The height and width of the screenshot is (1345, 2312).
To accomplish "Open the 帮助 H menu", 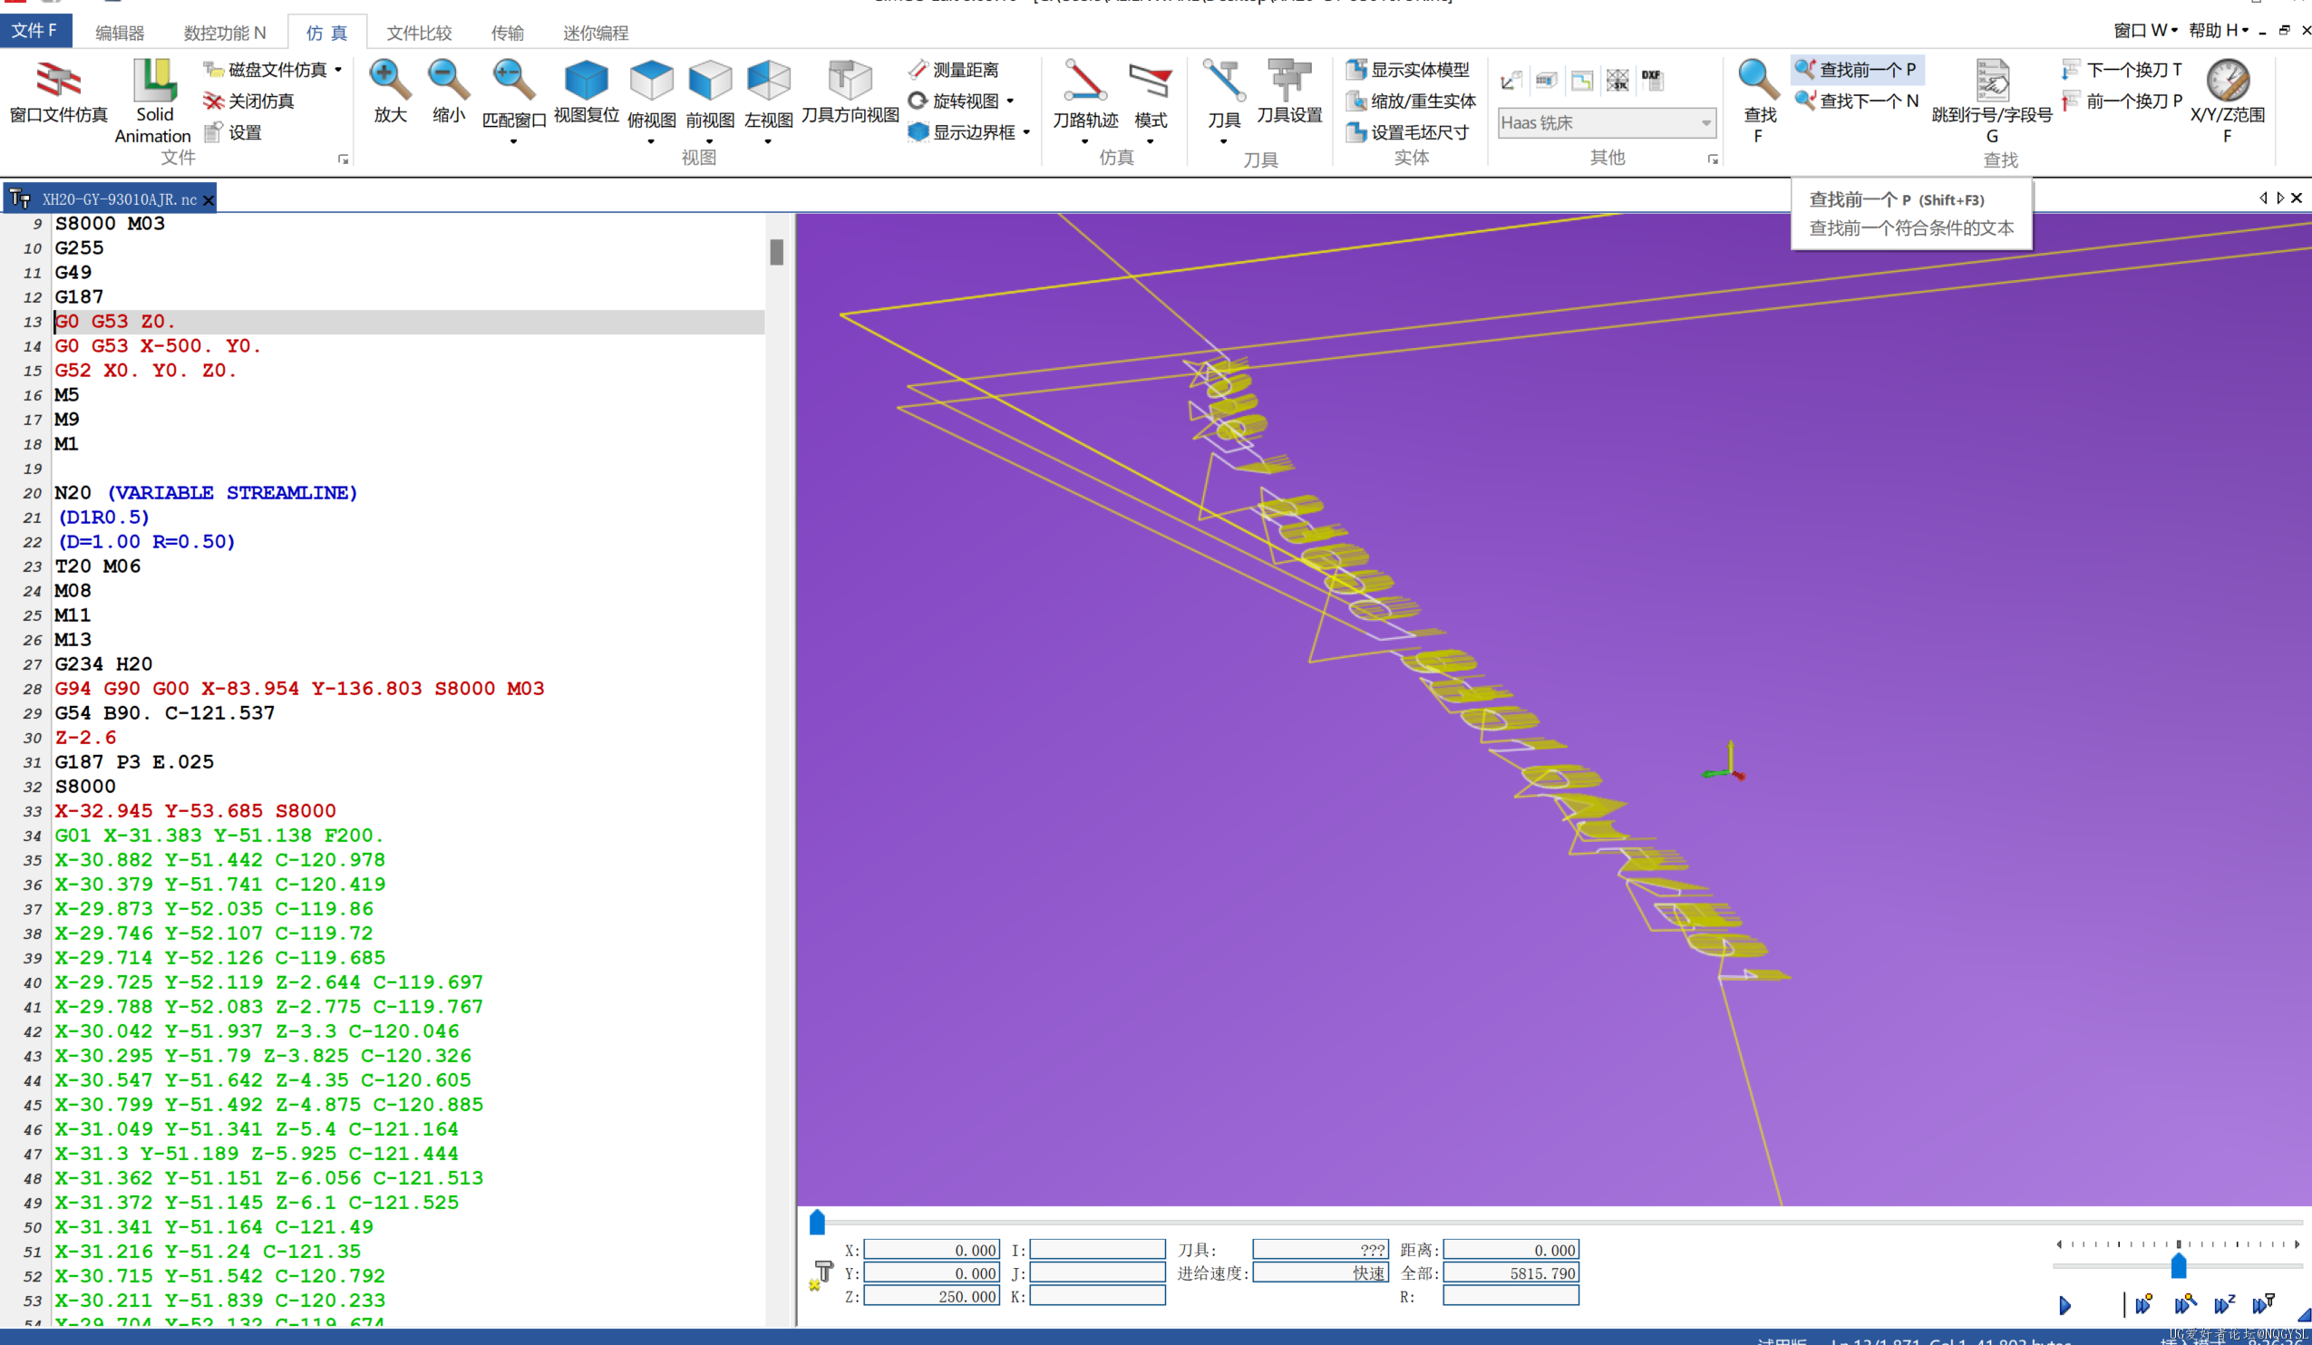I will point(2218,30).
